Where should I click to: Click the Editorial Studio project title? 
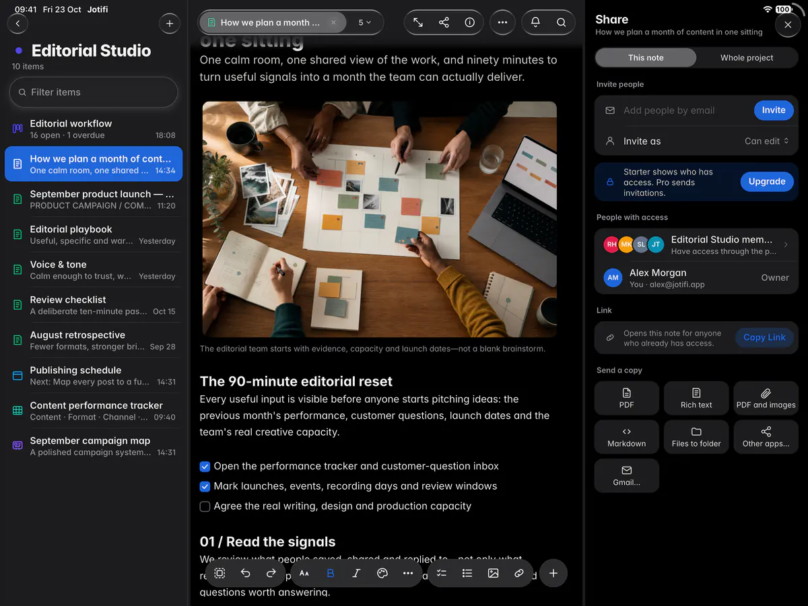click(x=91, y=50)
